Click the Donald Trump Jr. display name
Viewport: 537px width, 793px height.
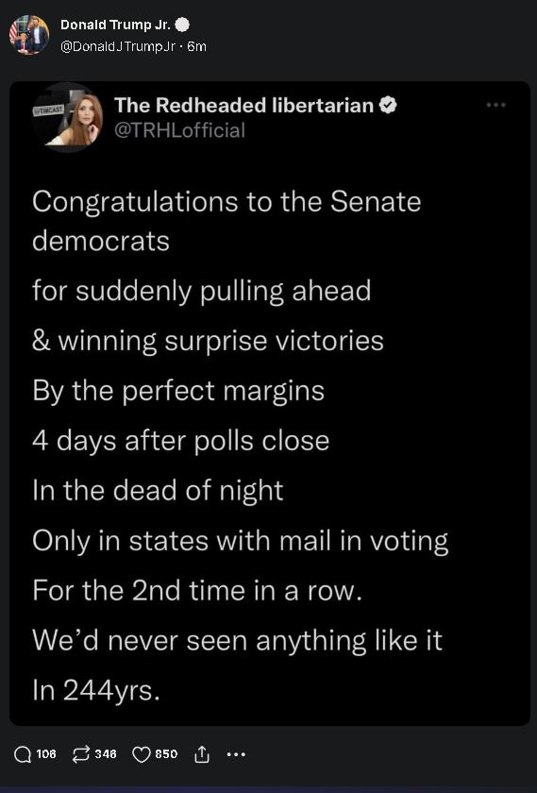click(116, 25)
